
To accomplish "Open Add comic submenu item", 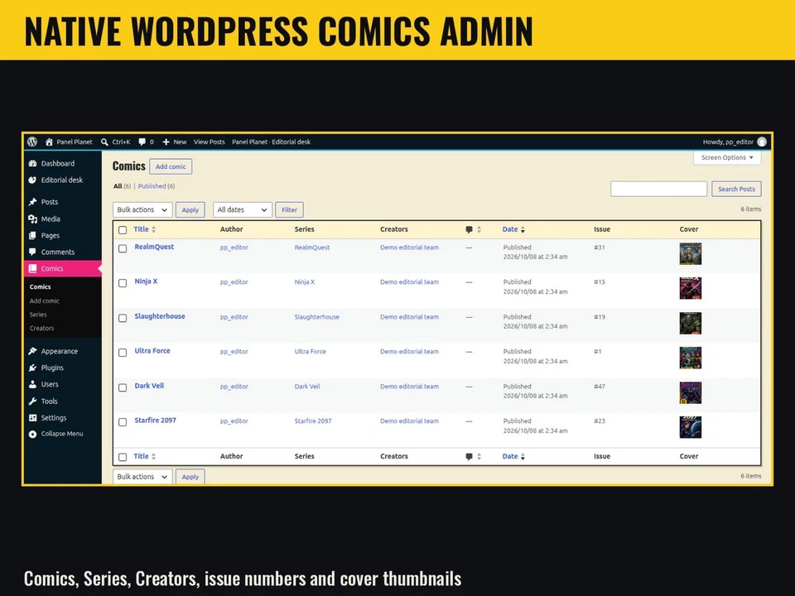I will (x=44, y=300).
